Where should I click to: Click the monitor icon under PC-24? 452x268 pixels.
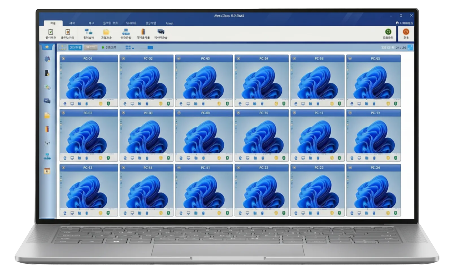pos(359,213)
